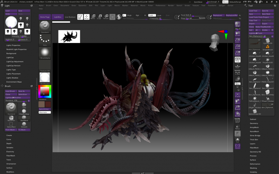Expand the LightCap Horizon section
The width and height of the screenshot is (279, 174).
pos(13,66)
